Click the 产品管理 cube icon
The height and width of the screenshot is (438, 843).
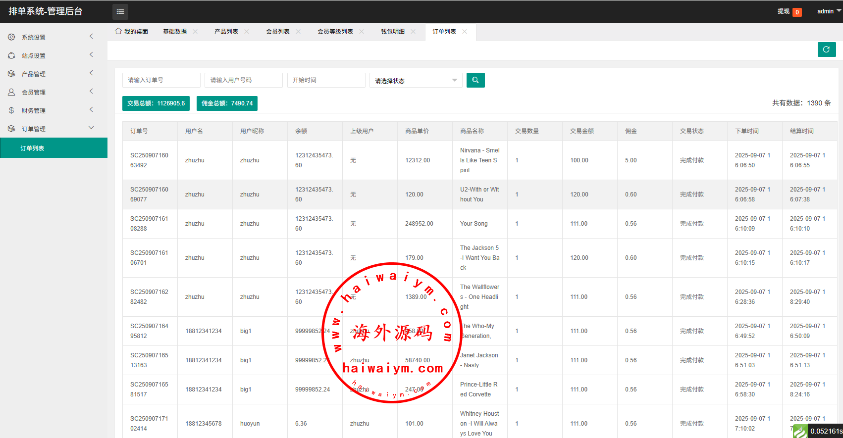(x=11, y=74)
